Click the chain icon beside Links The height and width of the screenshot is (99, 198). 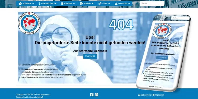point(100,3)
